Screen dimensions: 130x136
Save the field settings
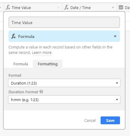(110, 120)
